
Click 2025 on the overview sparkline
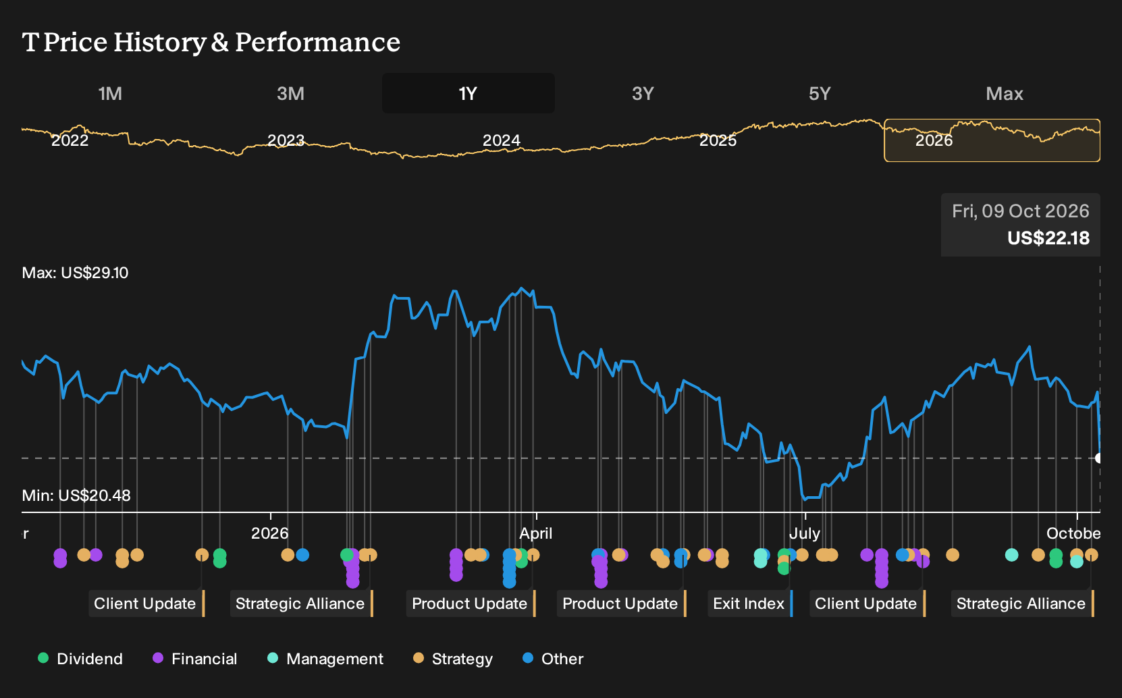[x=718, y=140]
